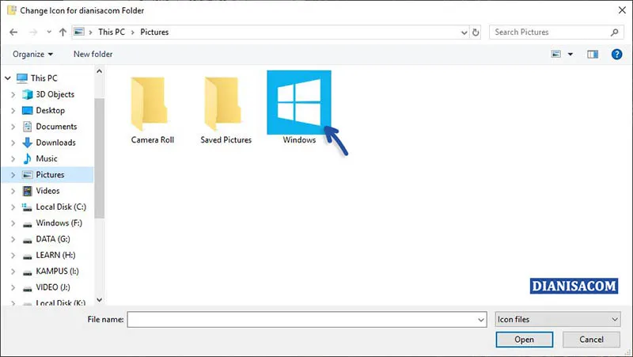The width and height of the screenshot is (633, 357).
Task: Go up one folder level
Action: tap(63, 32)
